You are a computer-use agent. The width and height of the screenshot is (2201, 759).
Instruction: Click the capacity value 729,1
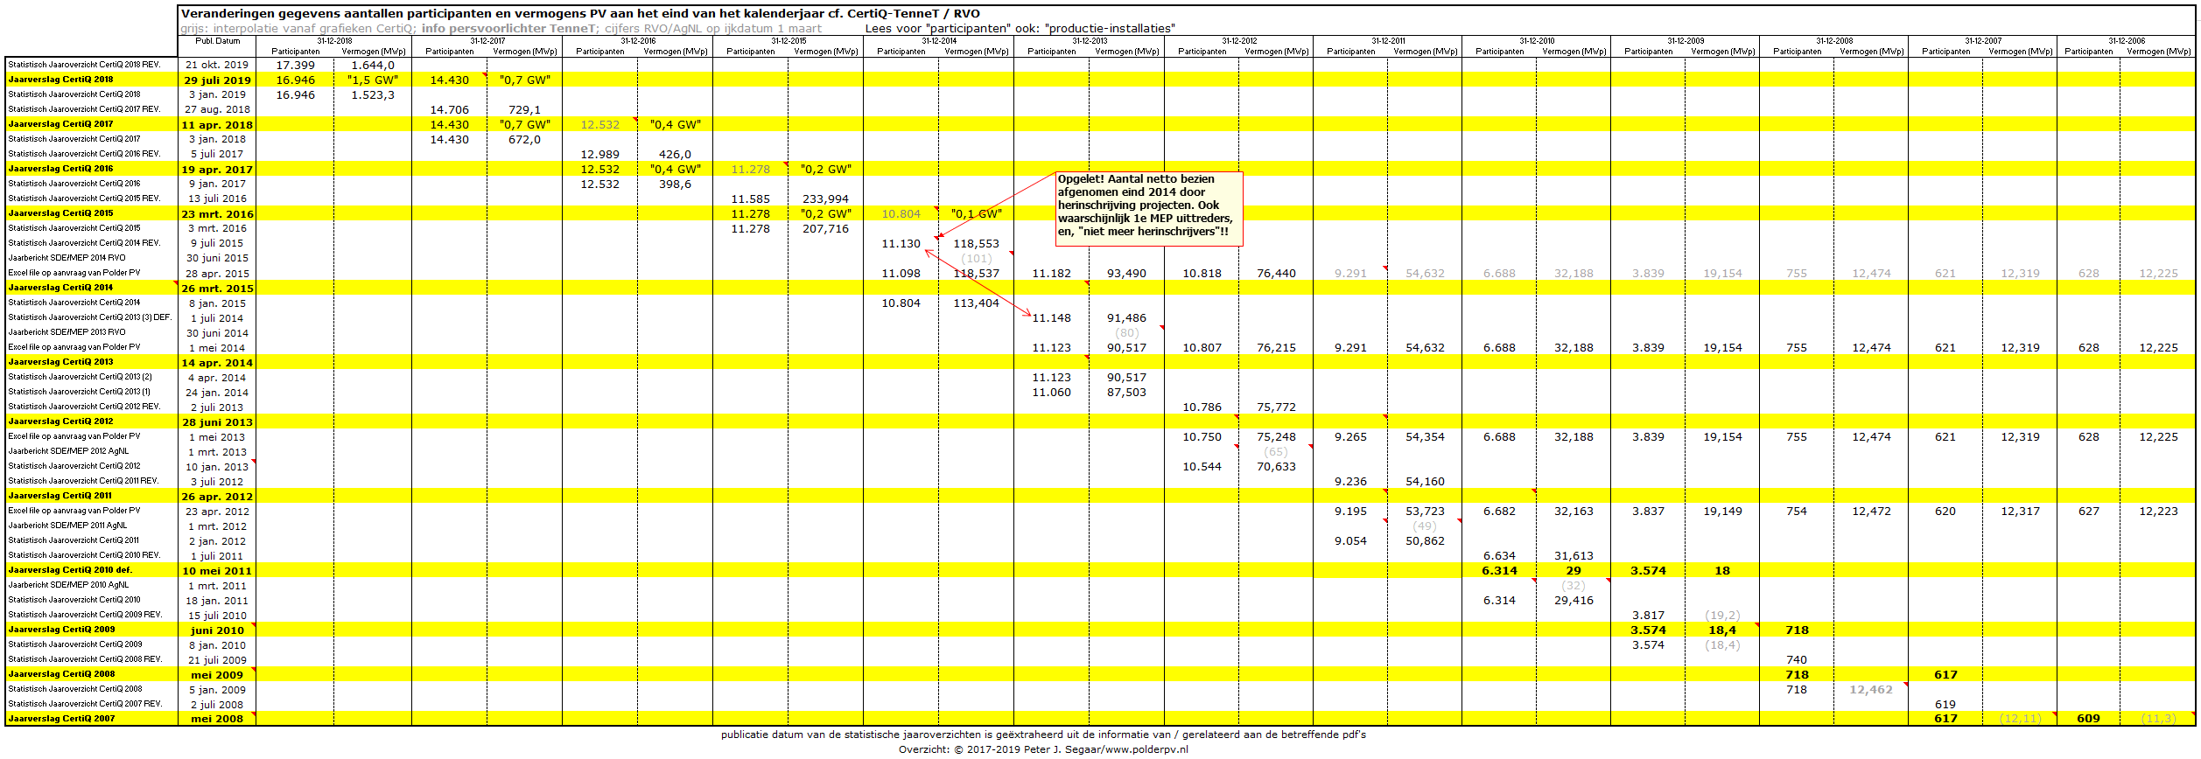pyautogui.click(x=525, y=109)
